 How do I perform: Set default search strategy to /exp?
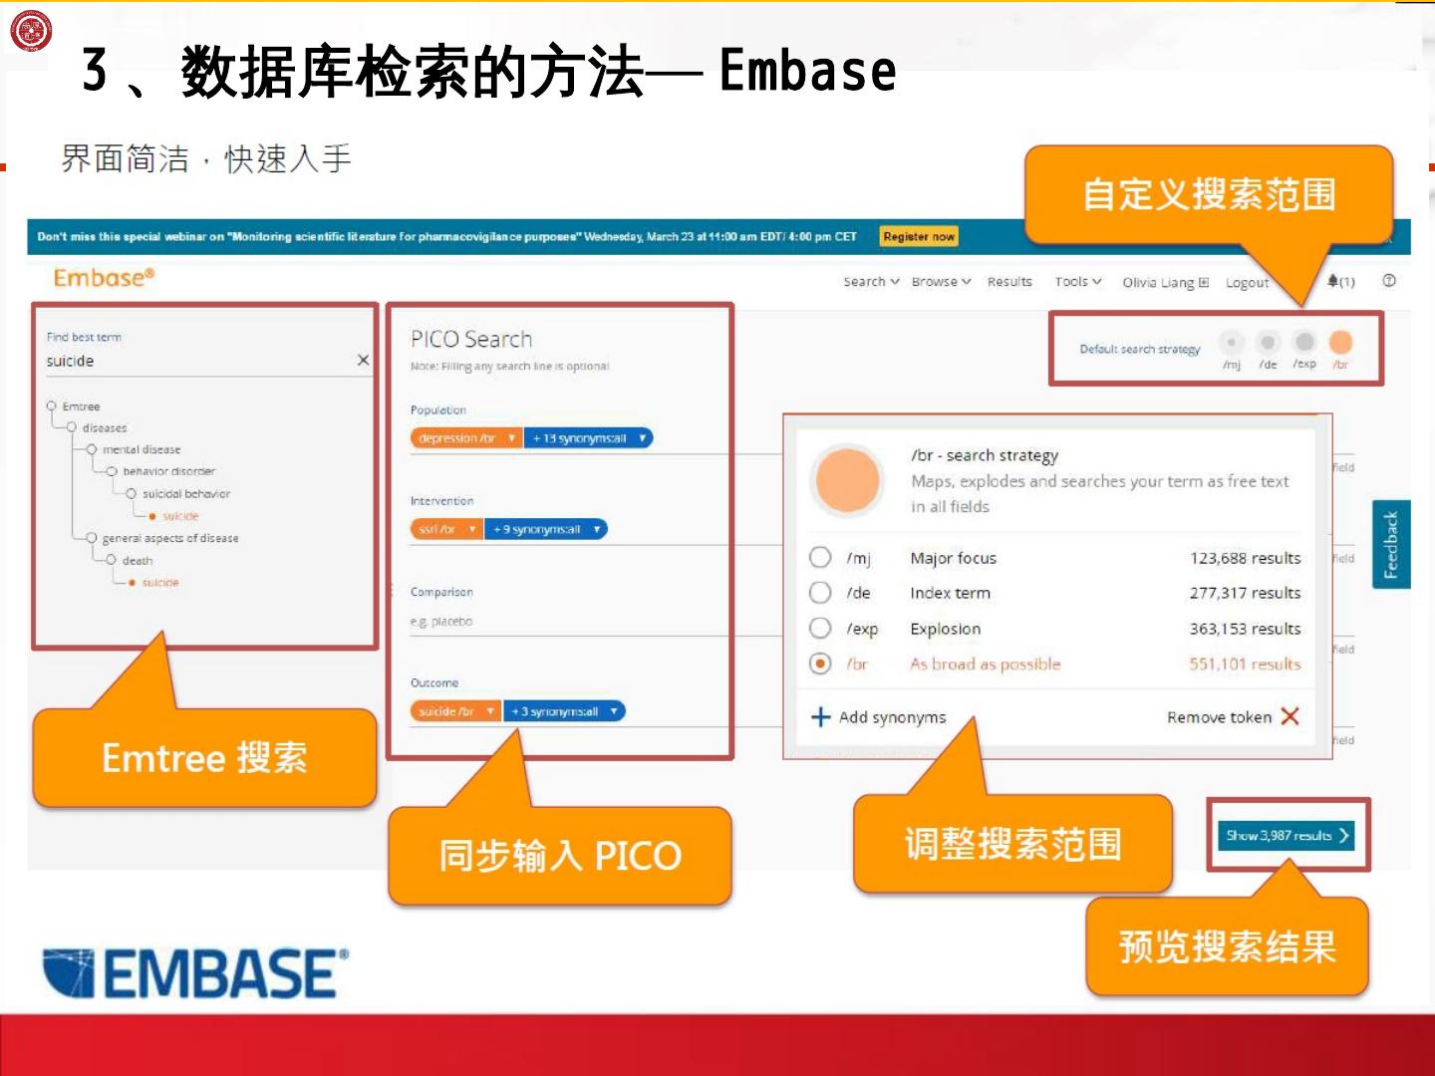point(1304,343)
